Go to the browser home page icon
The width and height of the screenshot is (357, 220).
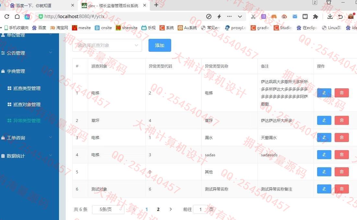click(x=17, y=16)
